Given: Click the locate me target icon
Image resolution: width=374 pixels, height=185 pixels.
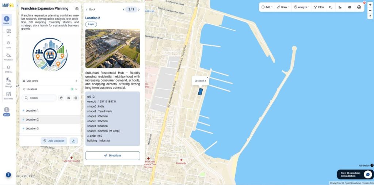Looking at the screenshot, I should point(359,7).
